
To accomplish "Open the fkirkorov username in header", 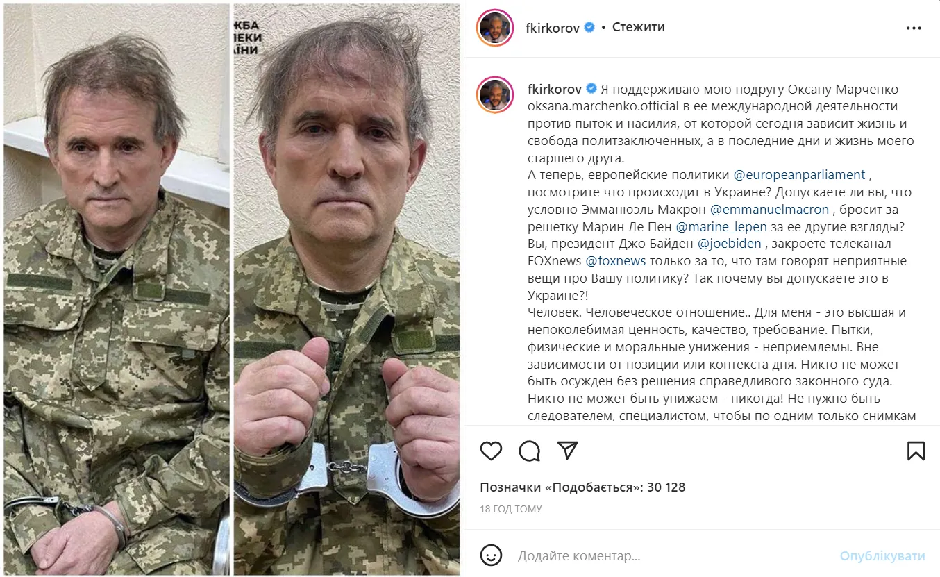I will tap(553, 28).
